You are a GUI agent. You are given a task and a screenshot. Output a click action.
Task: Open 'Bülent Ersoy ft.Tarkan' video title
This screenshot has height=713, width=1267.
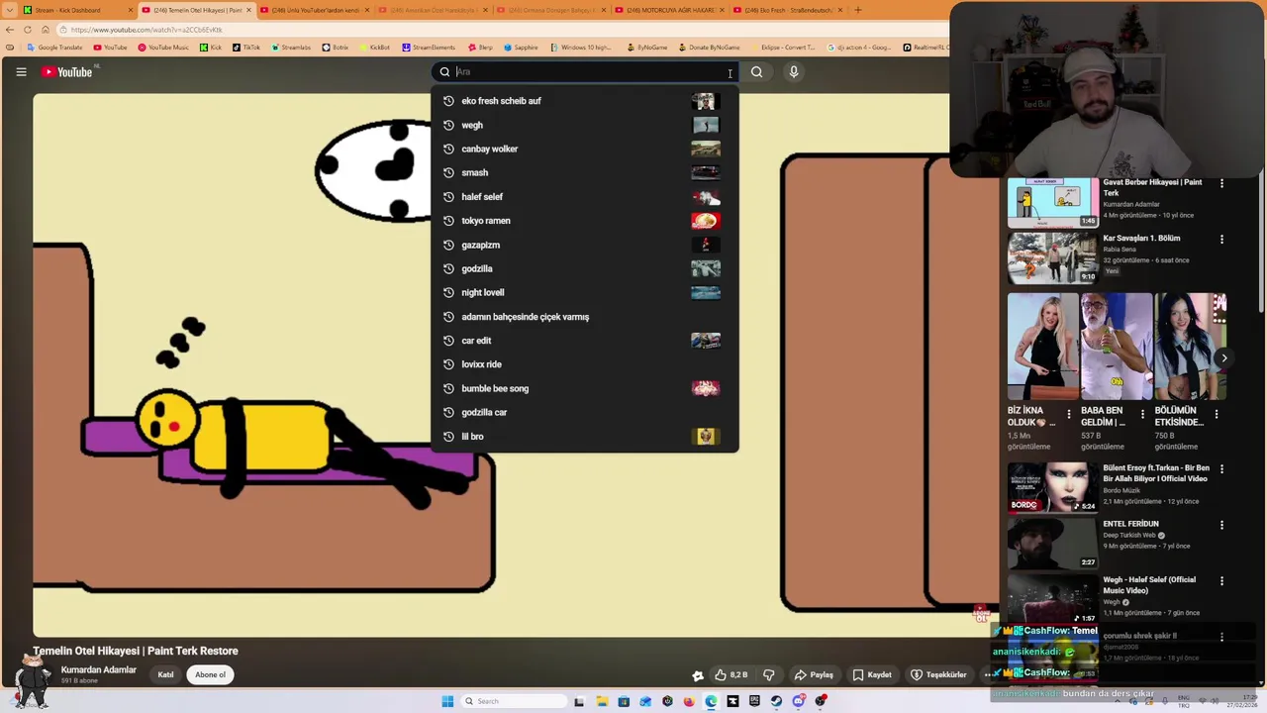(1156, 473)
